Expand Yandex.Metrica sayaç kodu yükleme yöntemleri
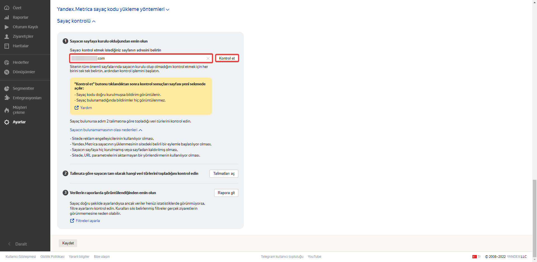Image resolution: width=537 pixels, height=262 pixels. point(113,9)
